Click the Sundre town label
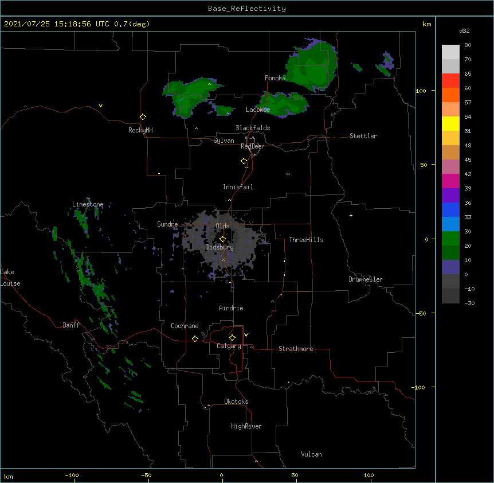 pos(167,224)
